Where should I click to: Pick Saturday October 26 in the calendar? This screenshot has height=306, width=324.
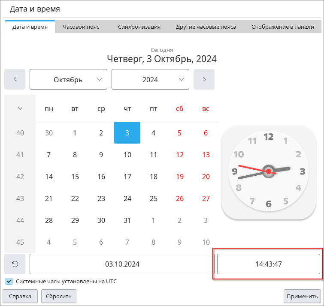tap(179, 198)
